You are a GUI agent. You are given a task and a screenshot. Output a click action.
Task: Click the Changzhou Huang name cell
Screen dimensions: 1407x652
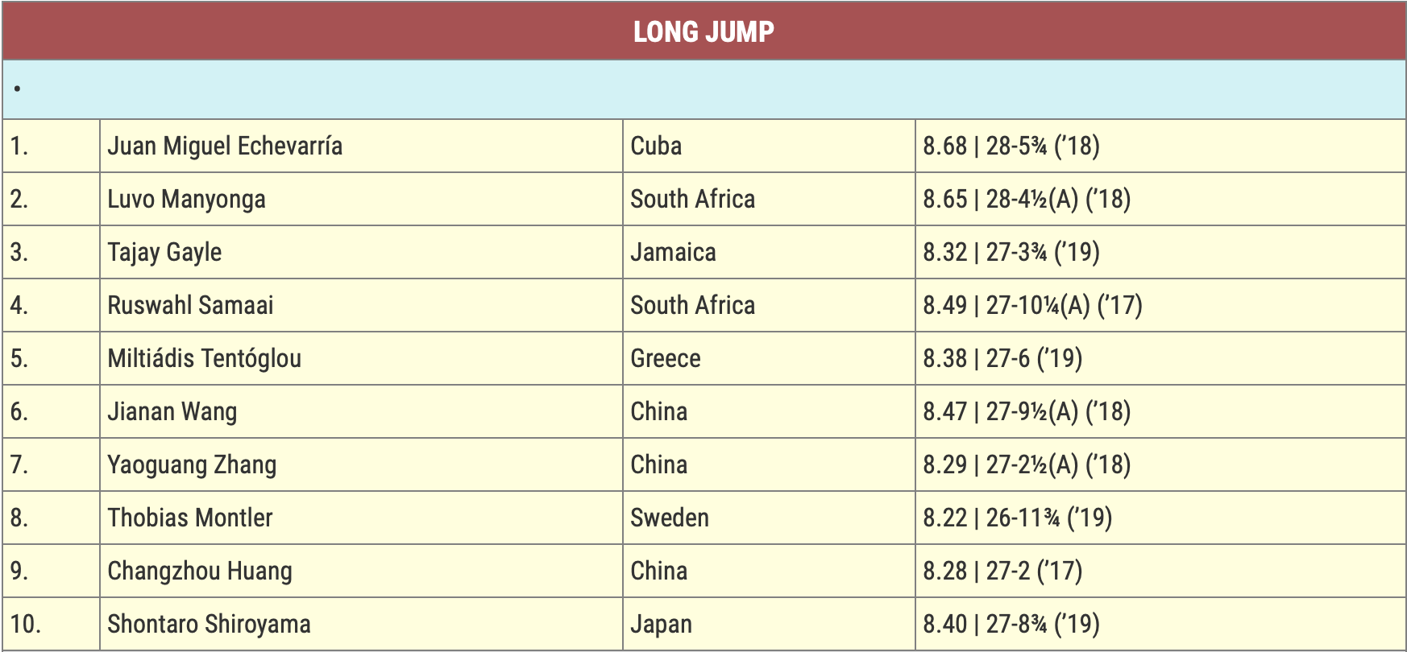(x=200, y=571)
